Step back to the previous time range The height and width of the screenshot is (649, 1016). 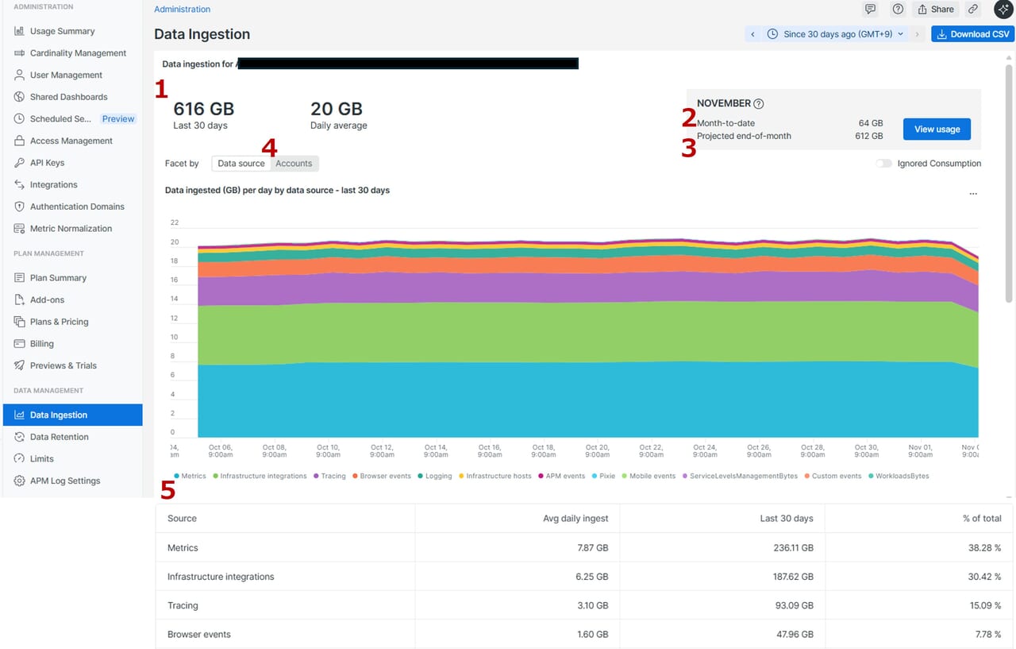[752, 34]
